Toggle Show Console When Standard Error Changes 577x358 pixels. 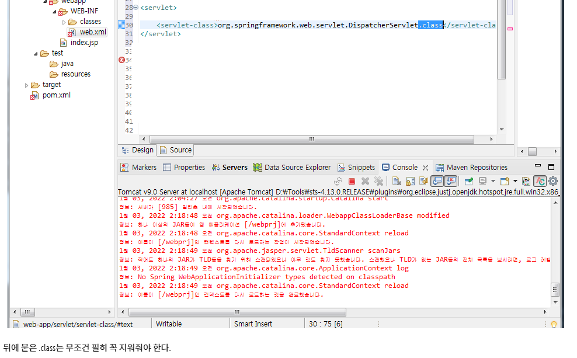click(451, 181)
